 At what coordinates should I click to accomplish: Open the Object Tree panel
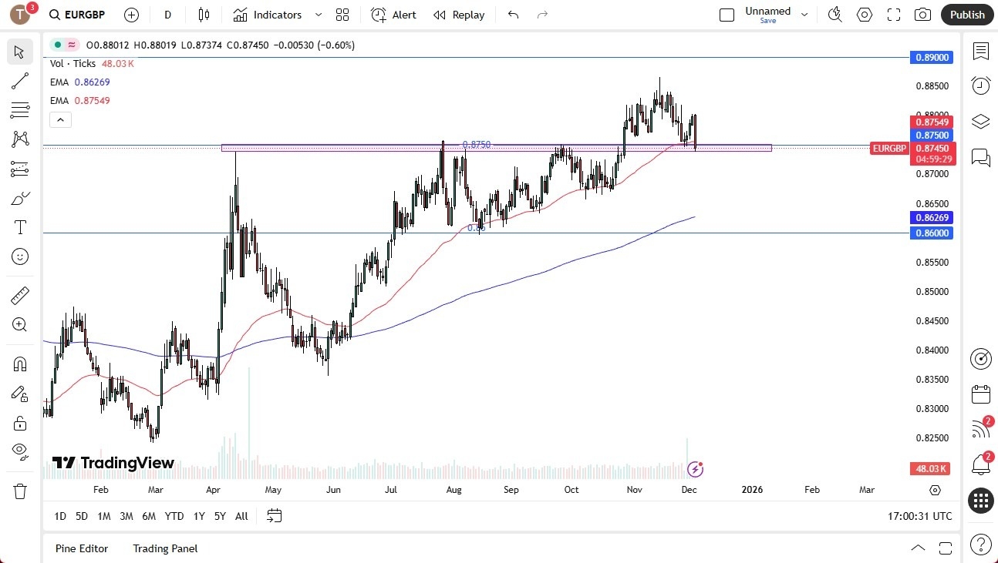pos(980,119)
